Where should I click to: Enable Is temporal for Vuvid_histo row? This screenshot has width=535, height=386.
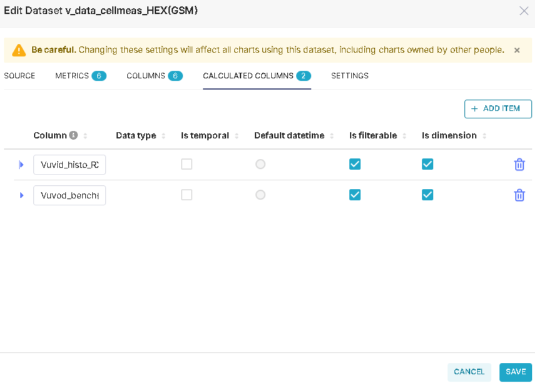point(186,164)
